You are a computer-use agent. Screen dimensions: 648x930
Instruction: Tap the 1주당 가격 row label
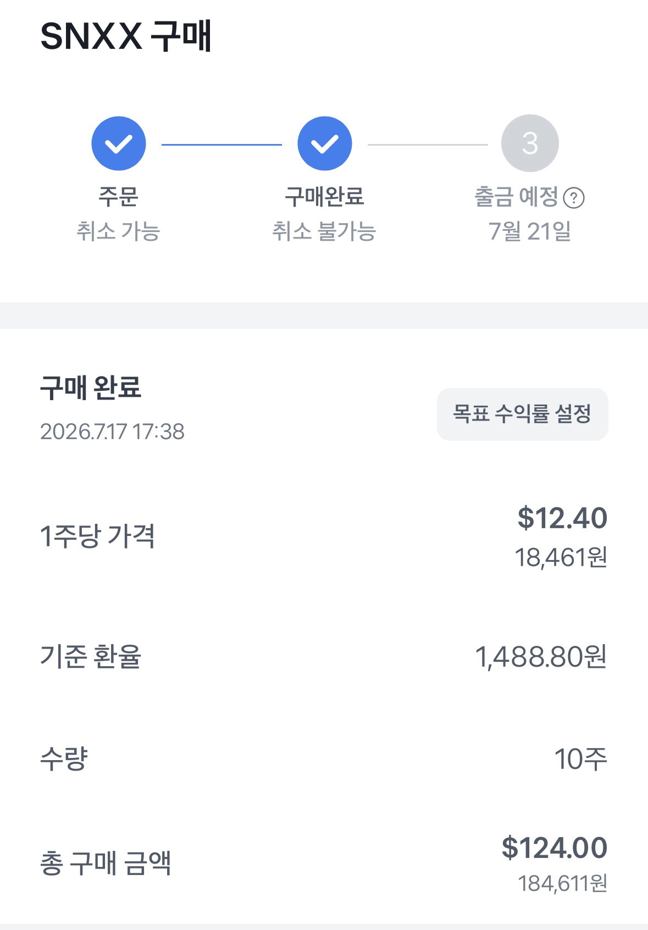(97, 536)
